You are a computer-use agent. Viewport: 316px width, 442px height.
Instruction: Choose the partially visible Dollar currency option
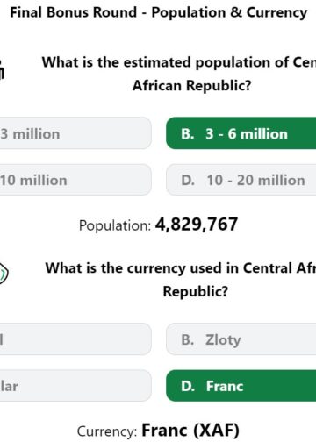click(75, 386)
